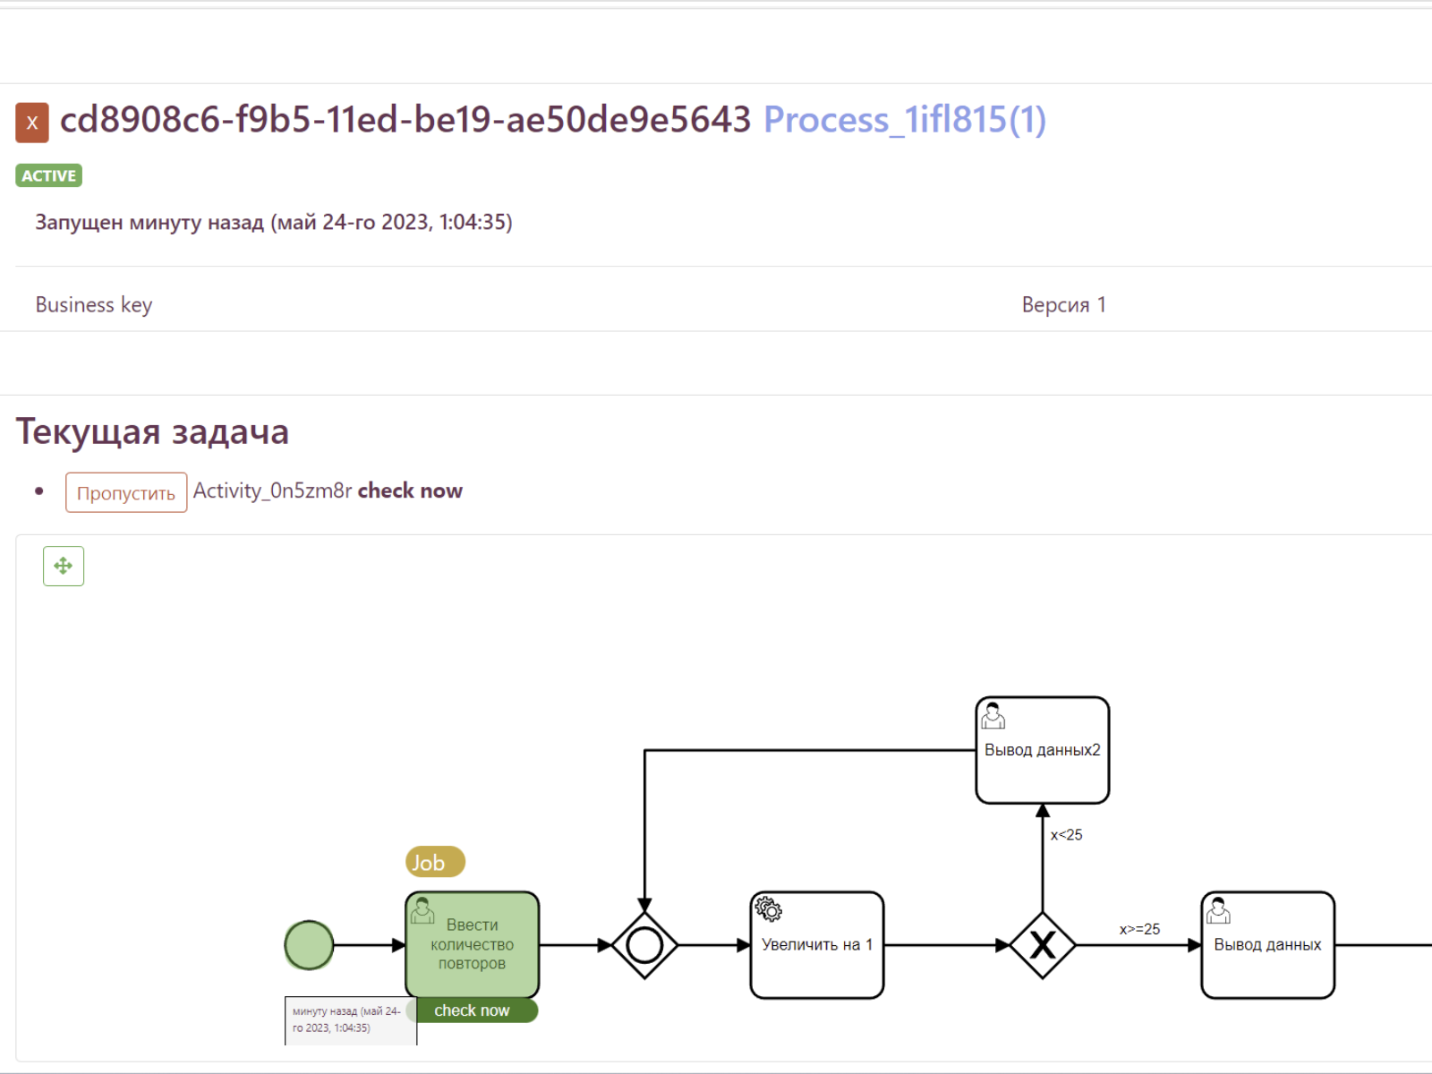Click the ACTIVE status badge
Image resolution: width=1432 pixels, height=1074 pixels.
49,175
